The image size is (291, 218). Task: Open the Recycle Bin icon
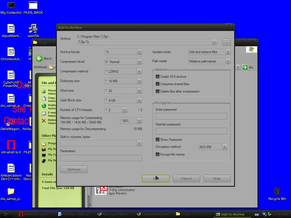click(x=277, y=194)
